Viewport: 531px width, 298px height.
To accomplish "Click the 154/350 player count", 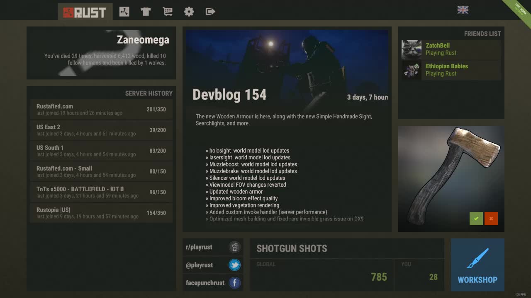I will (156, 213).
